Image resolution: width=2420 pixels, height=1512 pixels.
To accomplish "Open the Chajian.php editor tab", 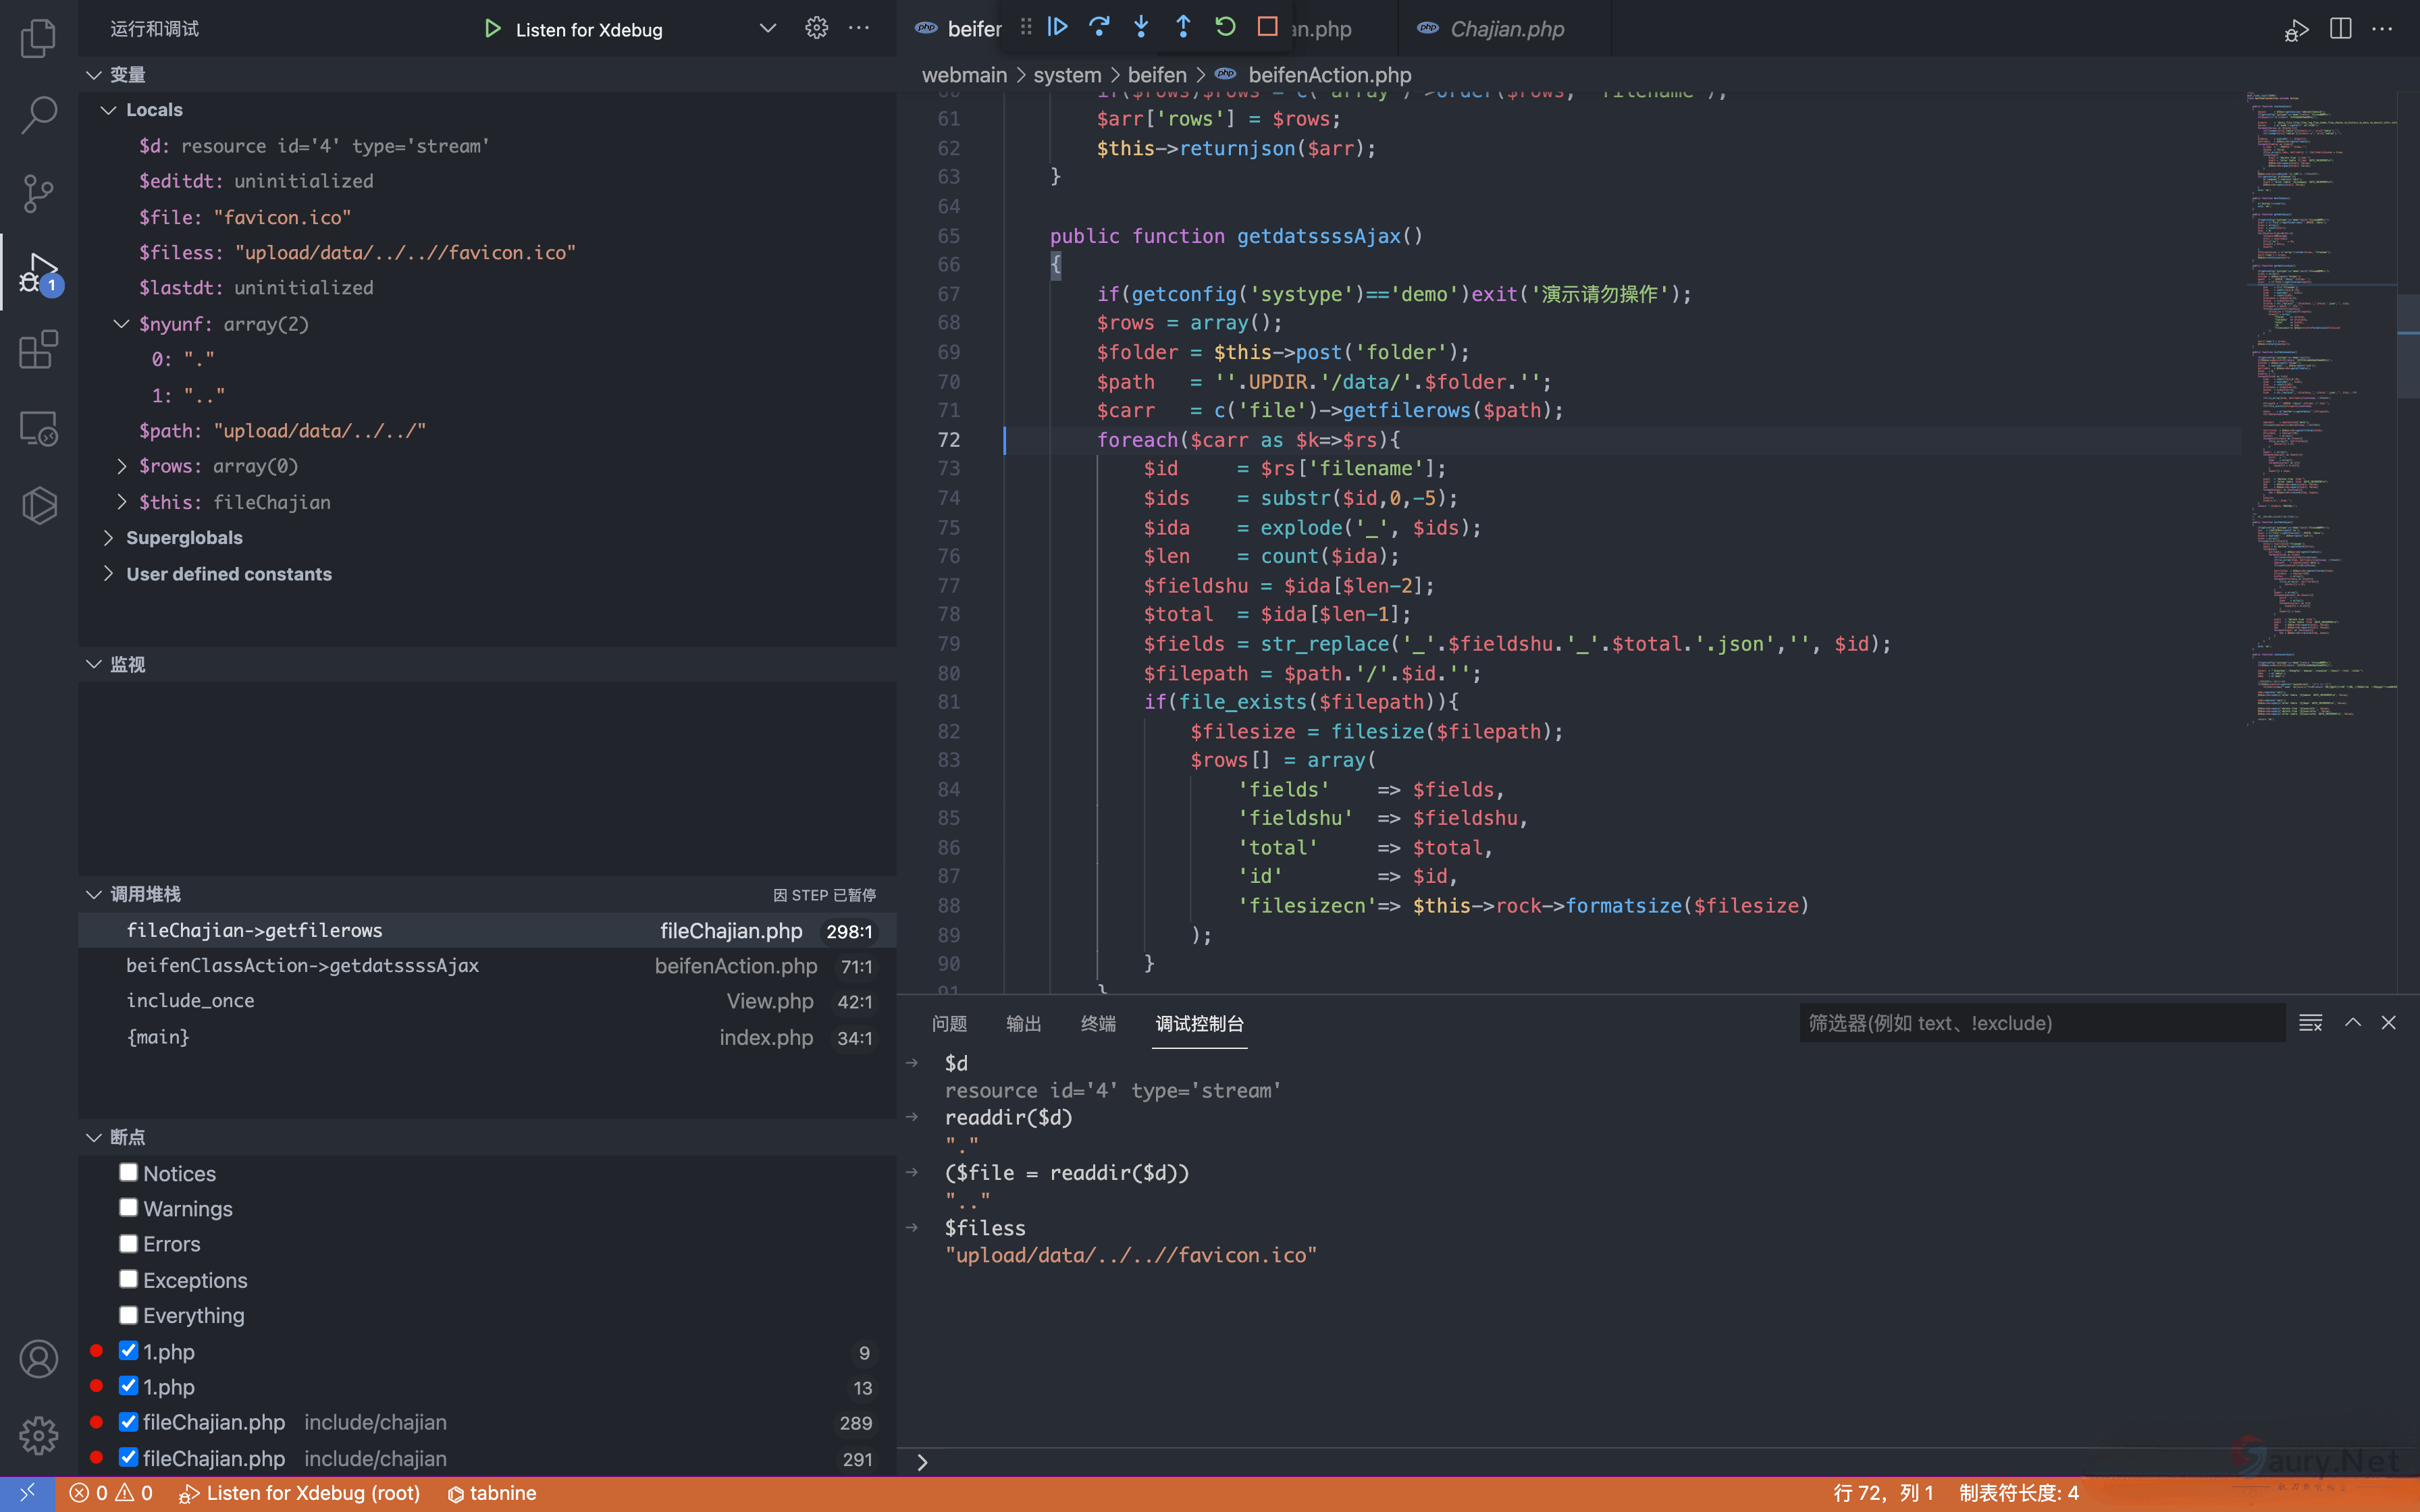I will point(1506,29).
